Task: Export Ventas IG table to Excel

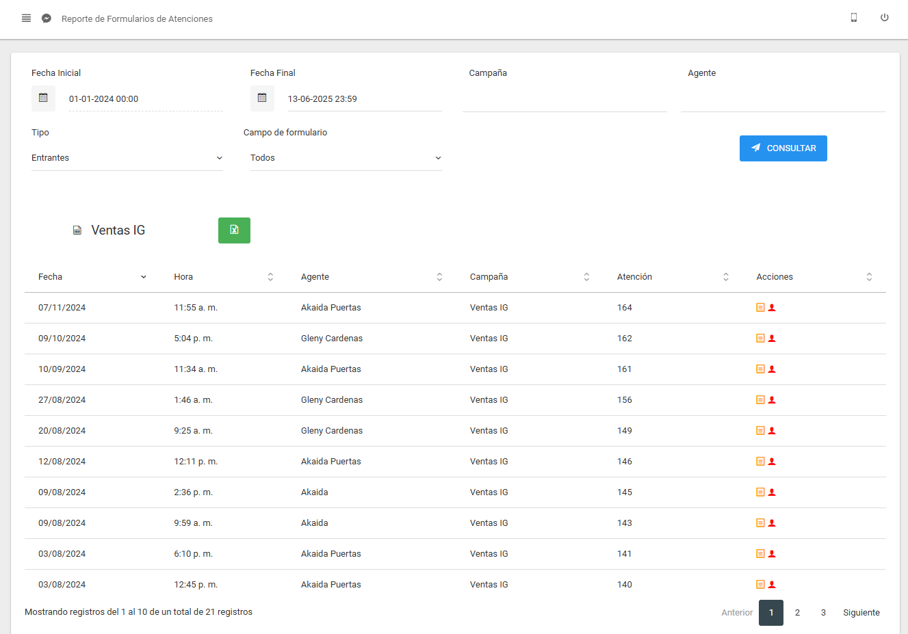Action: pyautogui.click(x=234, y=230)
